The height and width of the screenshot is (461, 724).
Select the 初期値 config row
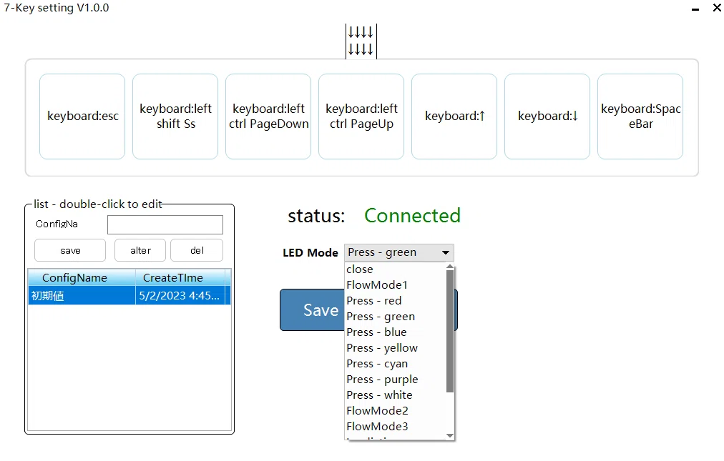coord(129,296)
